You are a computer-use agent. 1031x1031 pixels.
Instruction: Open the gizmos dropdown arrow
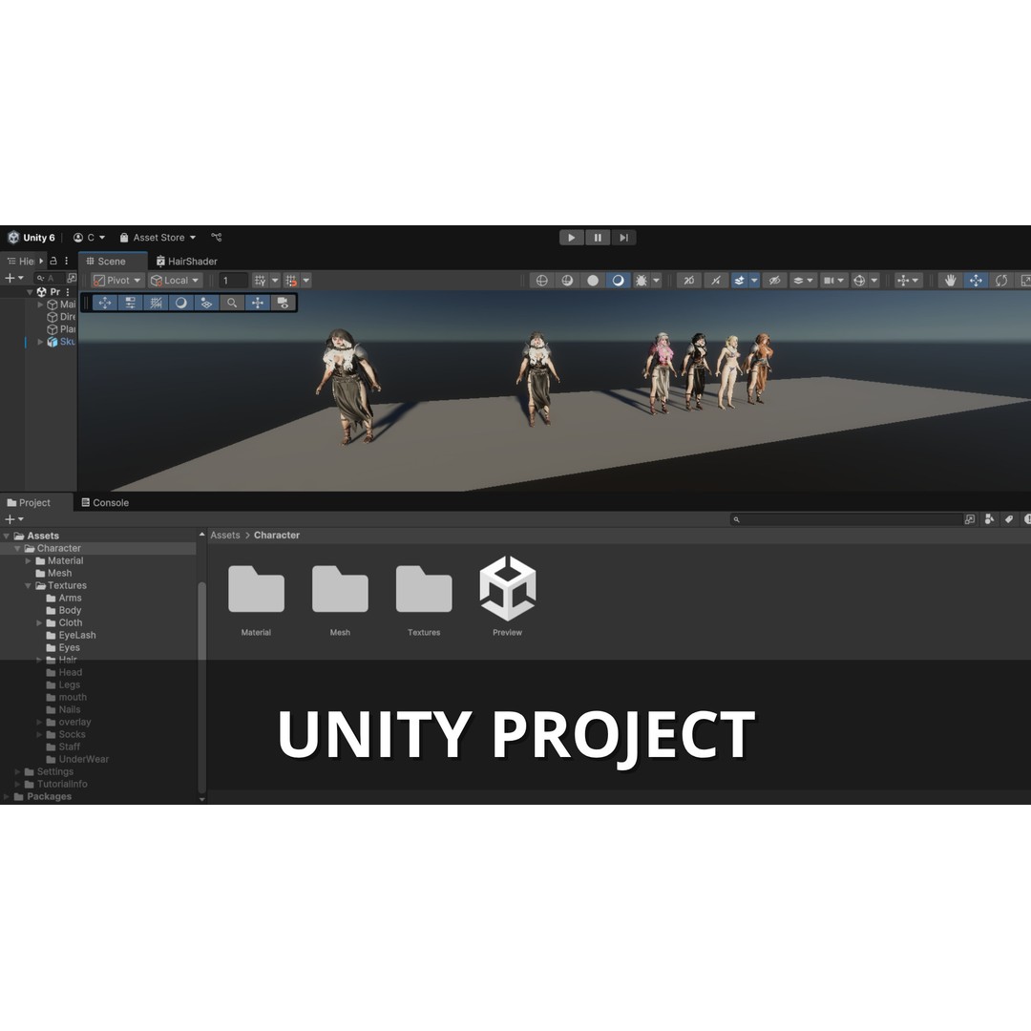tap(874, 281)
